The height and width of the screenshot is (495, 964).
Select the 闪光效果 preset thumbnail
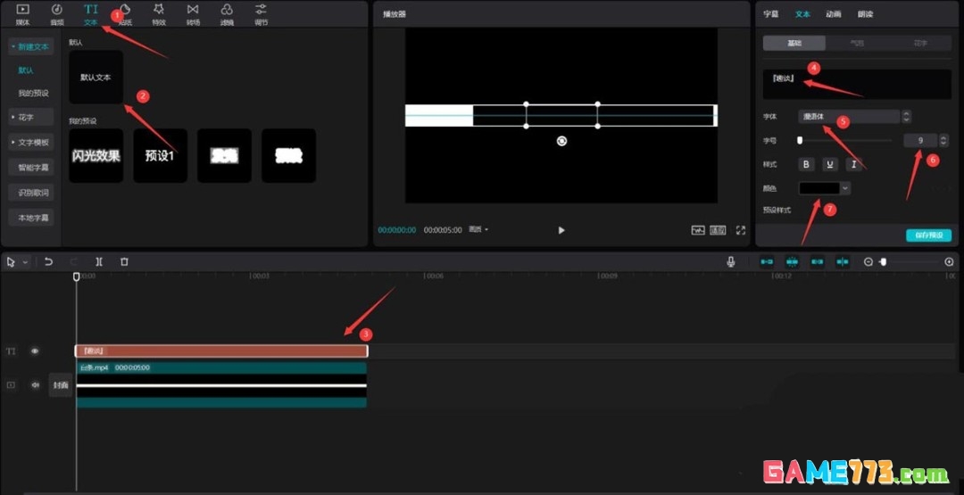(x=96, y=156)
